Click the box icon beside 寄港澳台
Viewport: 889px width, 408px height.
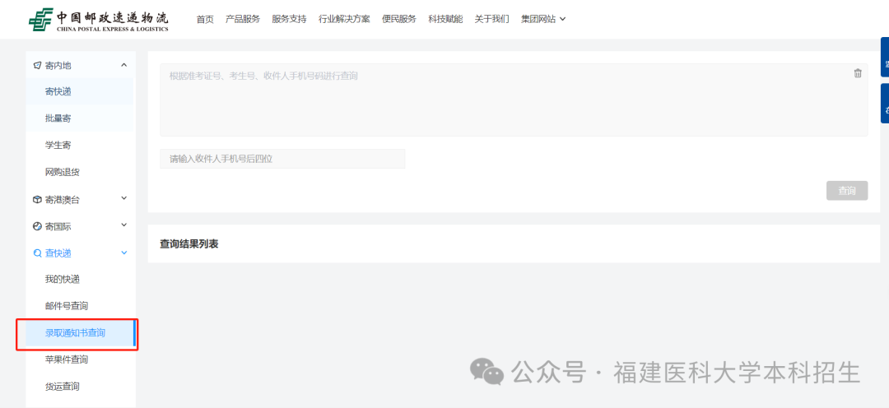click(x=37, y=199)
